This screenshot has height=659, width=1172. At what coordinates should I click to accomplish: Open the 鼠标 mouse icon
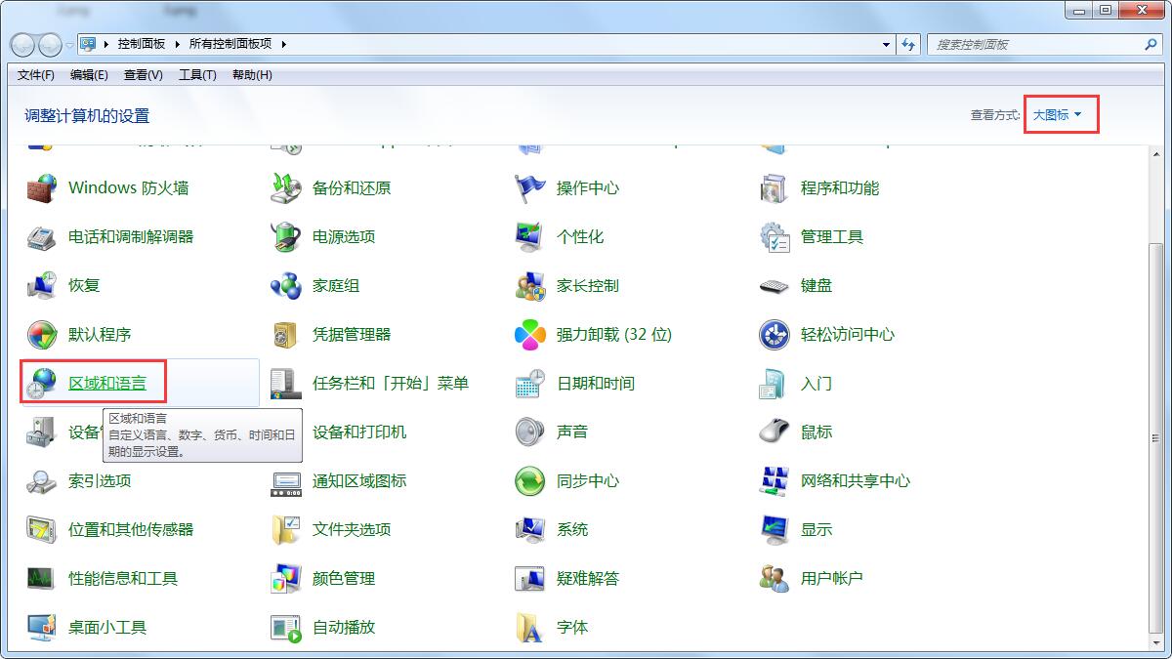point(774,432)
